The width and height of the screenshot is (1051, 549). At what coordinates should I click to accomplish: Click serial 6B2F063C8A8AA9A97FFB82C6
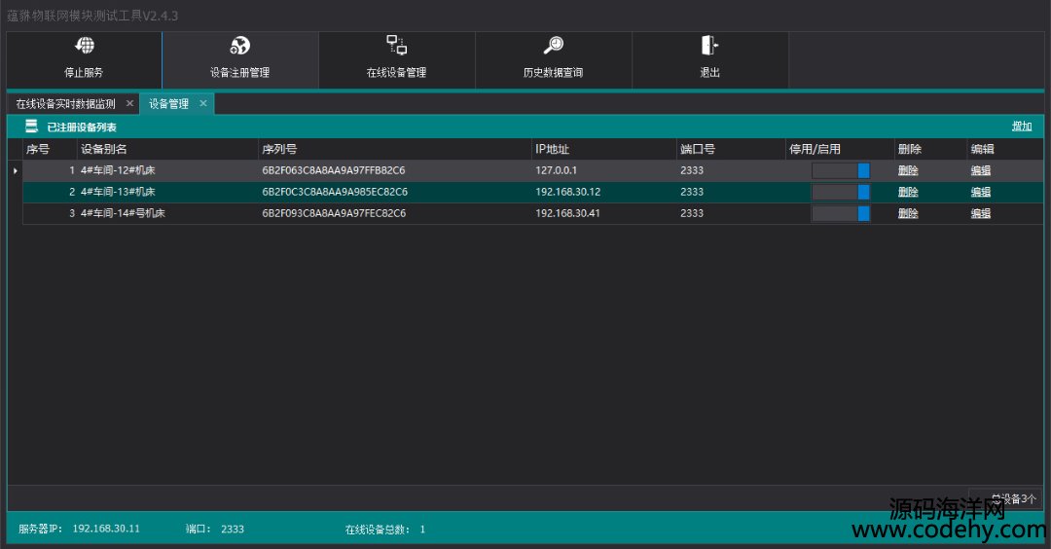click(334, 170)
